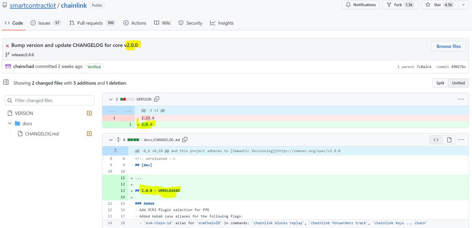Collapse the docs/CHANGELOG.md diff
This screenshot has width=472, height=228.
coord(111,140)
